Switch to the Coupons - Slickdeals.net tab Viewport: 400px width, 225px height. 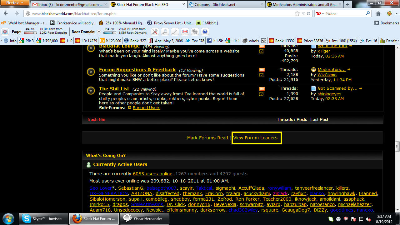click(226, 5)
